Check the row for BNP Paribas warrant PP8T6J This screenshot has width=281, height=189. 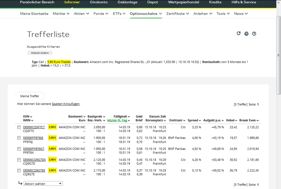point(19,138)
